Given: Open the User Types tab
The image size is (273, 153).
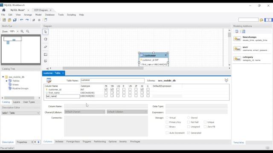Looking at the screenshot, I should point(29,102).
